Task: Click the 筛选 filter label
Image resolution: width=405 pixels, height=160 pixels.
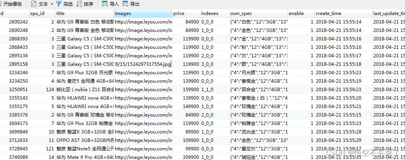Action: tap(68, 4)
